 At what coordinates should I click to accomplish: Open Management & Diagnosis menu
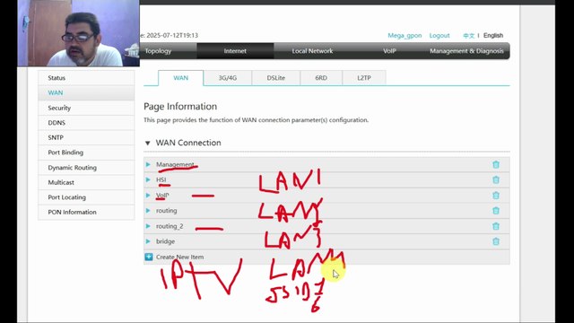pos(466,51)
